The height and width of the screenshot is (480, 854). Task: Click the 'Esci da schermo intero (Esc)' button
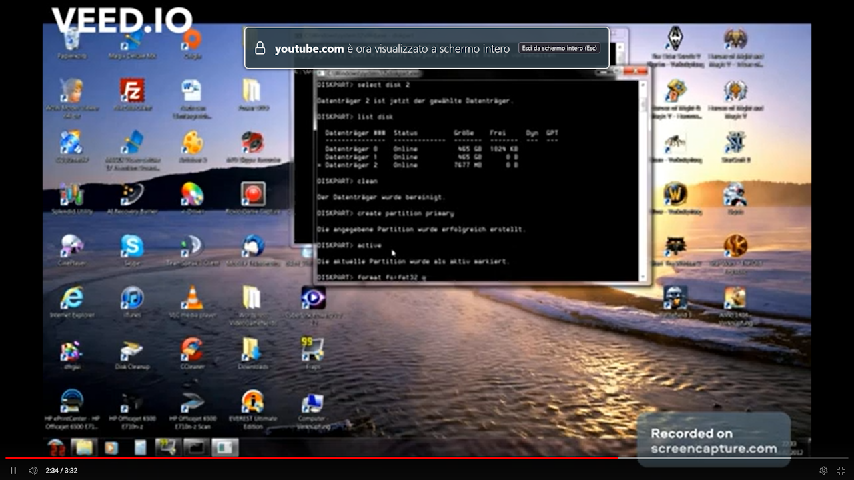(559, 48)
